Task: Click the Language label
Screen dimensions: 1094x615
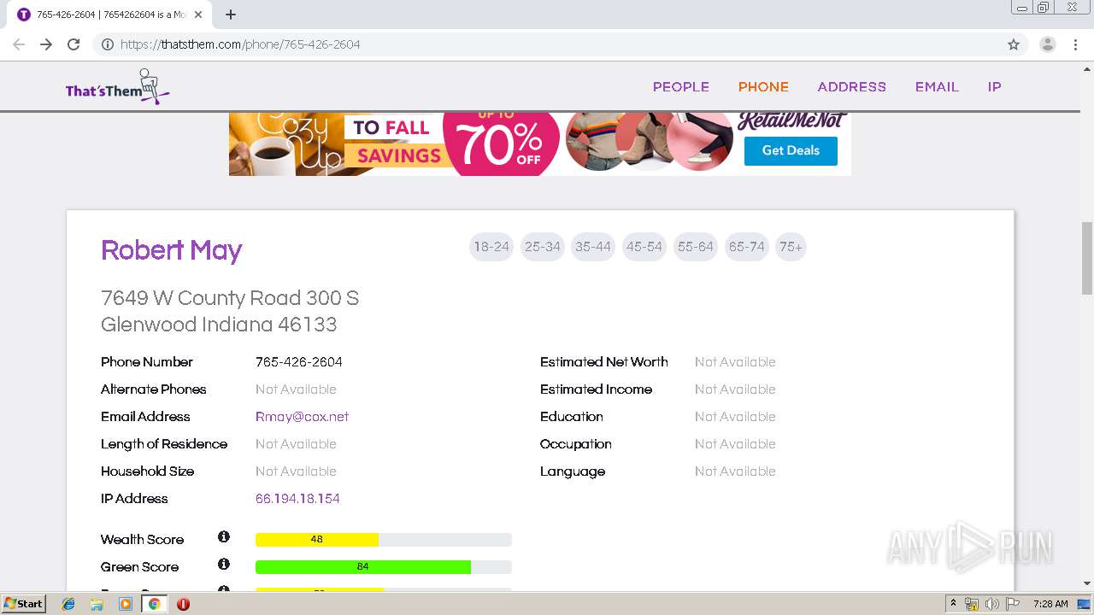Action: click(573, 471)
